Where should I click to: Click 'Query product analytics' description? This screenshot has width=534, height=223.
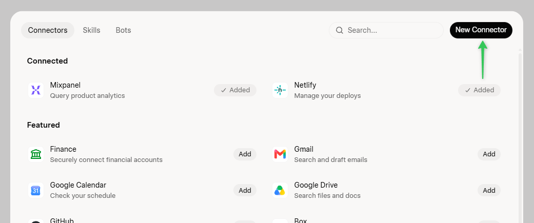tap(88, 96)
